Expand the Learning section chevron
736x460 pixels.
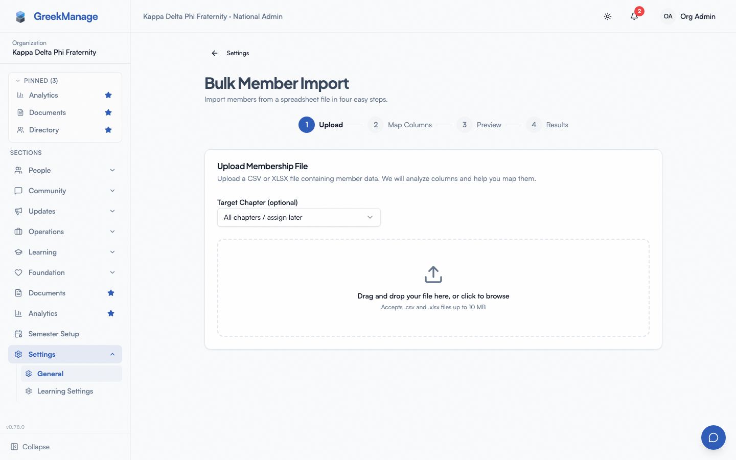coord(112,252)
